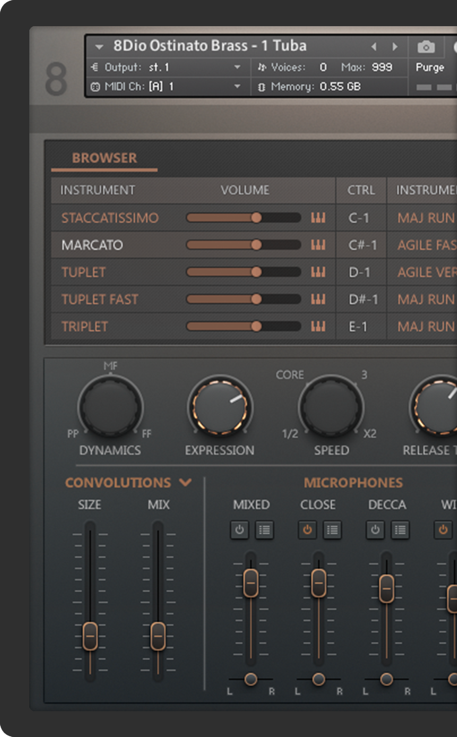Expand the Output st. 1 dropdown
This screenshot has width=457, height=737.
[x=237, y=67]
